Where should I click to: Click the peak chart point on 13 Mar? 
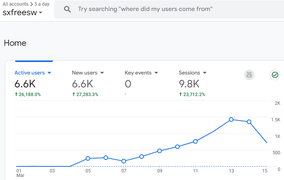click(231, 119)
